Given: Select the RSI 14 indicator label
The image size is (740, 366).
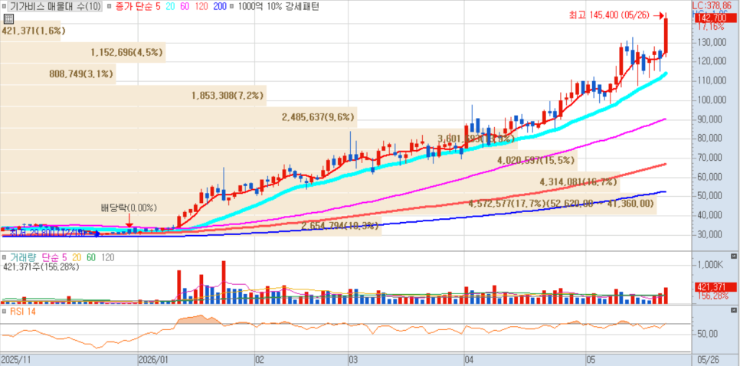Looking at the screenshot, I should point(23,312).
